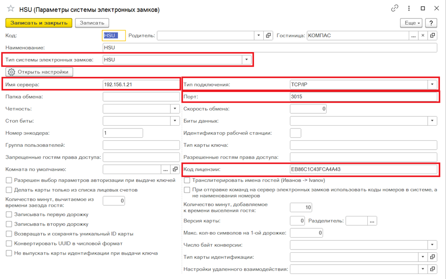Choose Гостиница via the ellipsis button
This screenshot has height=279, width=446.
coord(413,35)
